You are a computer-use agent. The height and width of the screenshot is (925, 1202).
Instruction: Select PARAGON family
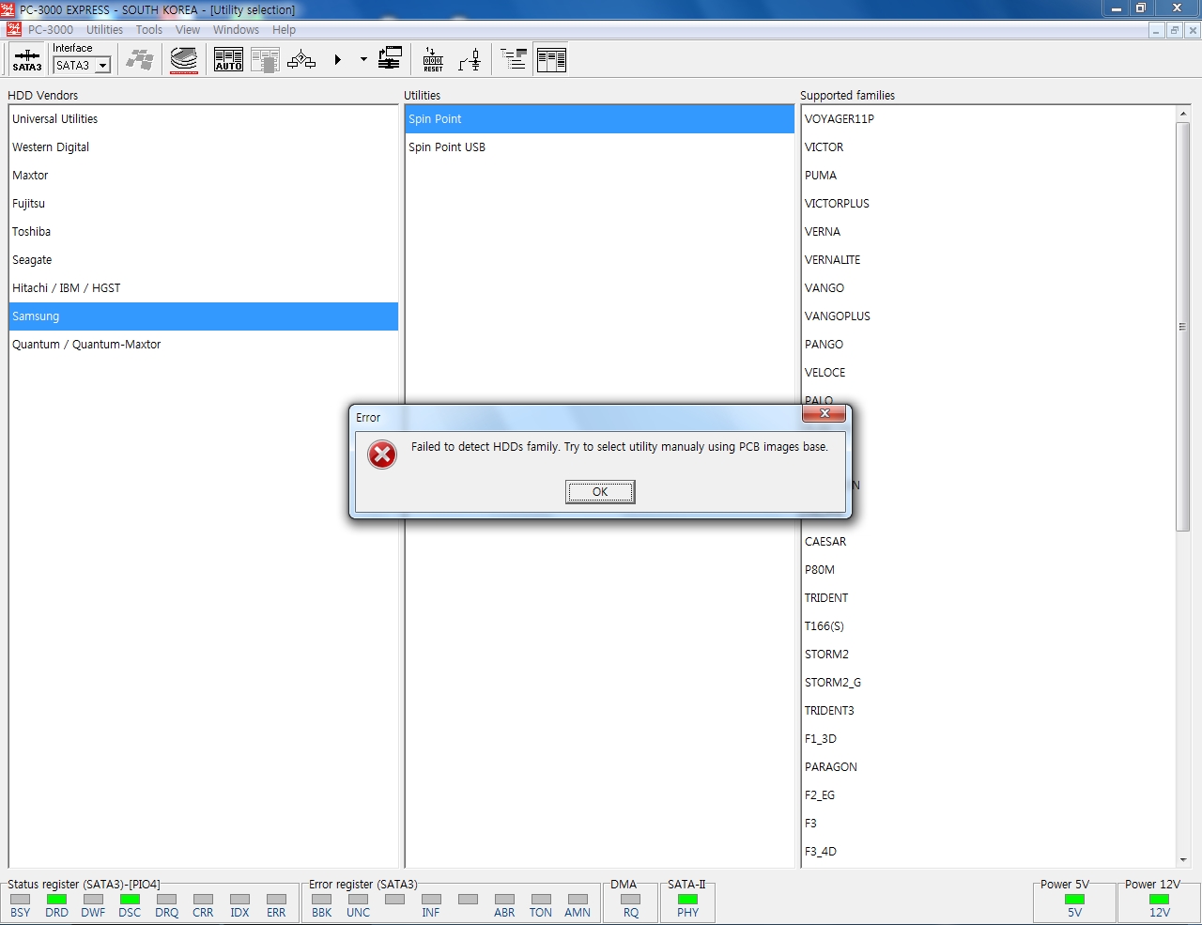(x=988, y=767)
